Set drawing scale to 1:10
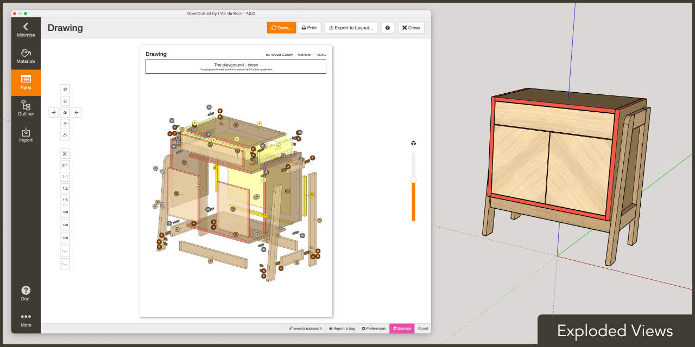The width and height of the screenshot is (695, 347). 65,212
